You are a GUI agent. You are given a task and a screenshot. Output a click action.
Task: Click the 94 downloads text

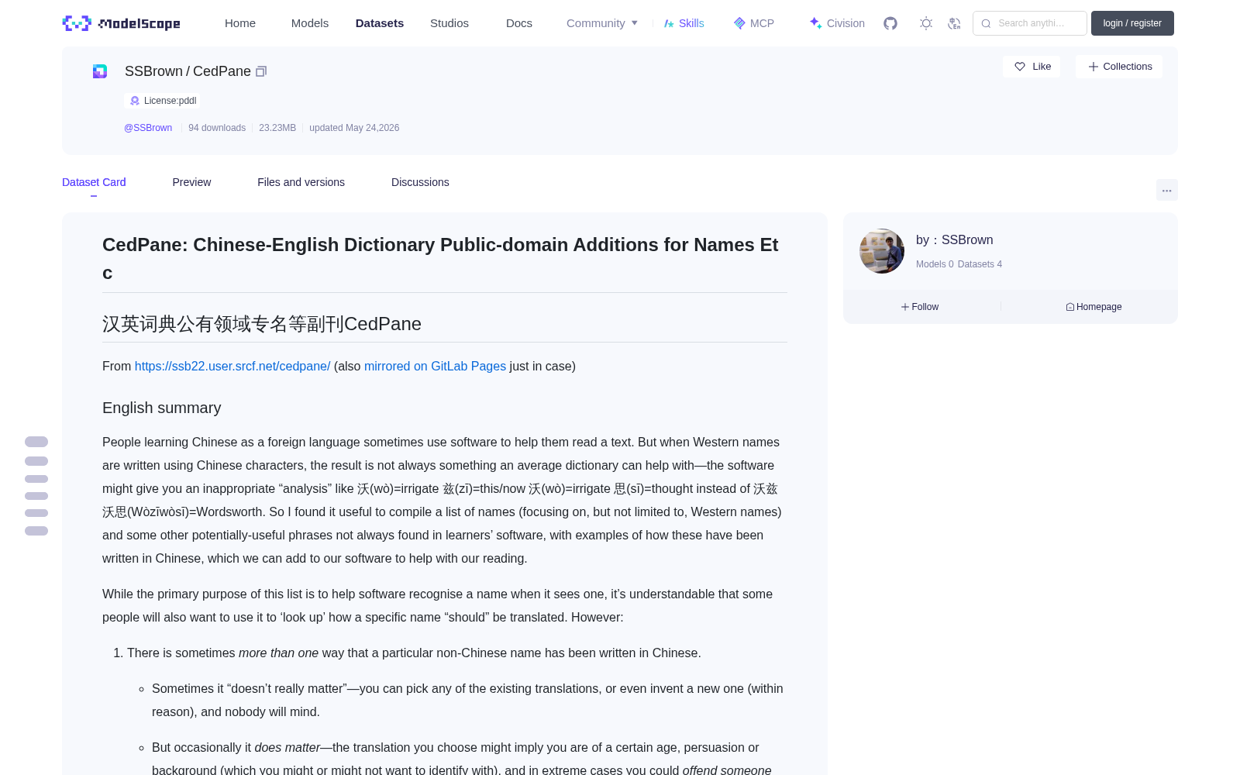[x=217, y=128]
